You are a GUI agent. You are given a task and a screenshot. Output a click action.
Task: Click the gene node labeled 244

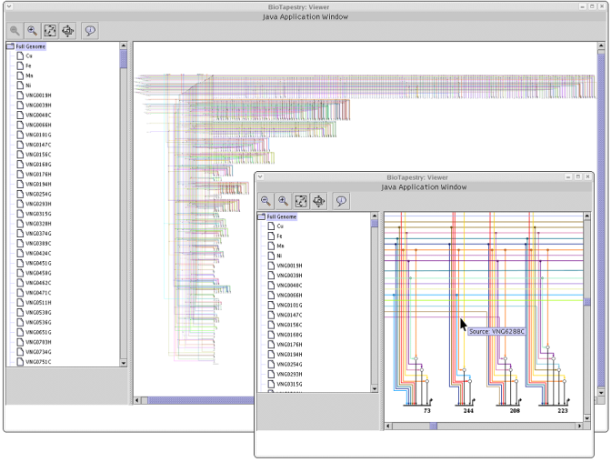coord(468,411)
